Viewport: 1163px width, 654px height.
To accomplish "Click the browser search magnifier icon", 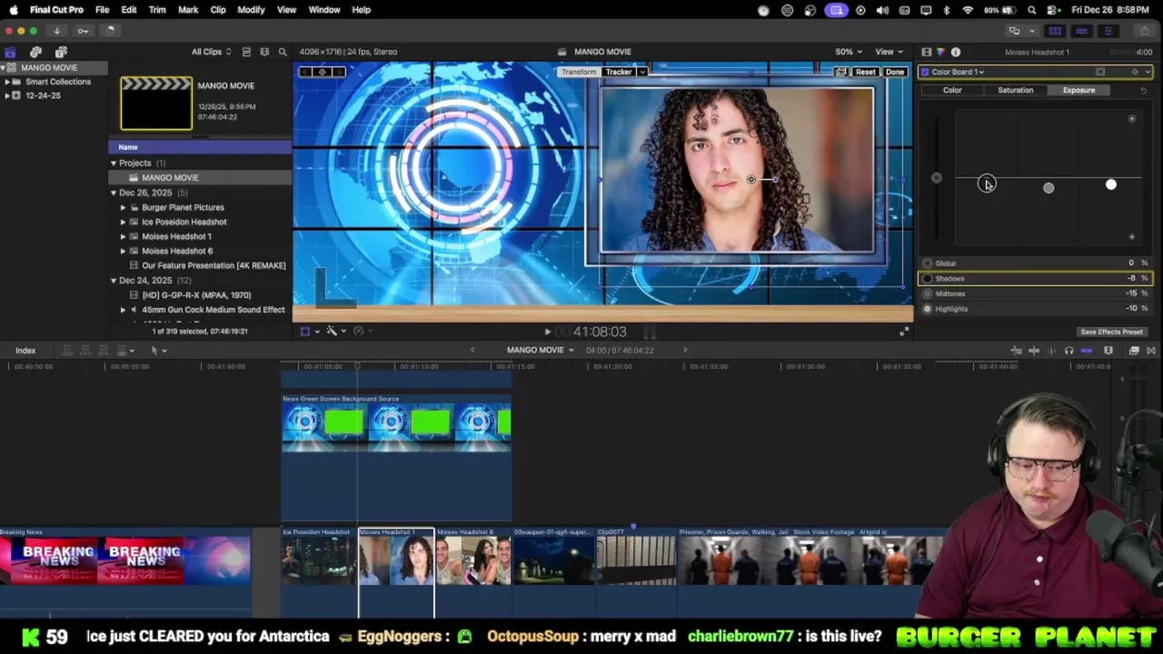I will [x=283, y=52].
